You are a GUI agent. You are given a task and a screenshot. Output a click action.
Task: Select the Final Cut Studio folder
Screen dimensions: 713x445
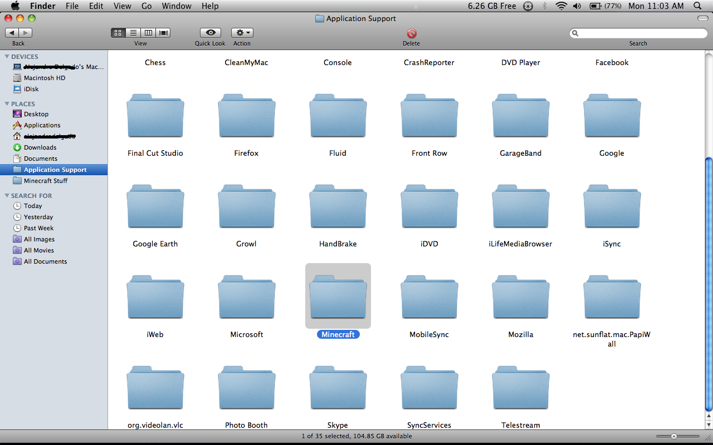point(155,115)
